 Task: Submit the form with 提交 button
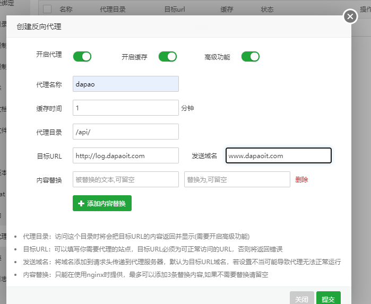(x=329, y=299)
